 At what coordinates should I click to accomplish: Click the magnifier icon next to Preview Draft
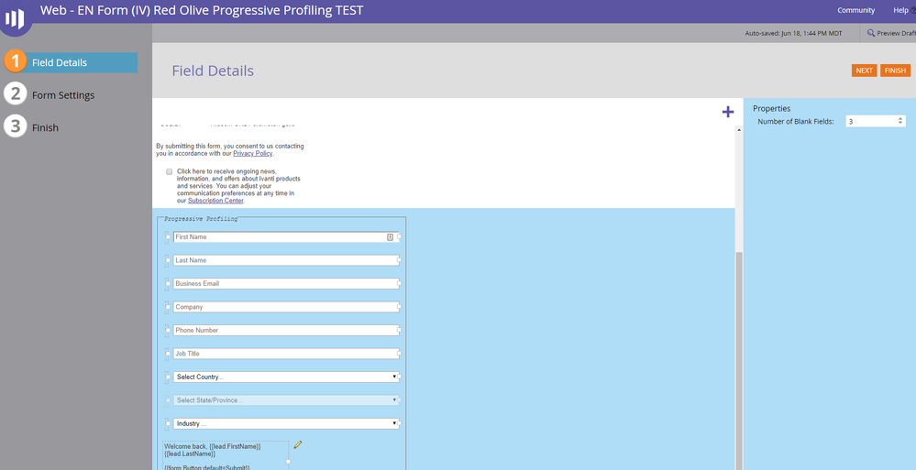click(870, 33)
